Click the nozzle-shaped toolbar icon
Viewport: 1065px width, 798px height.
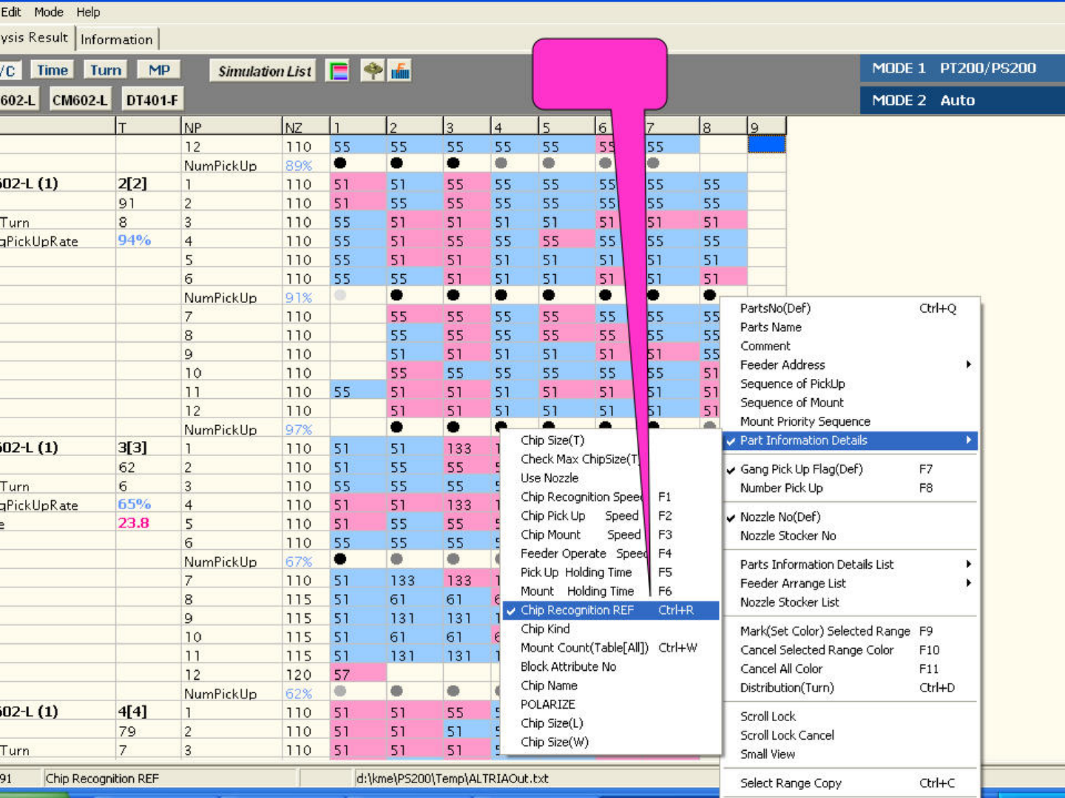click(x=373, y=71)
